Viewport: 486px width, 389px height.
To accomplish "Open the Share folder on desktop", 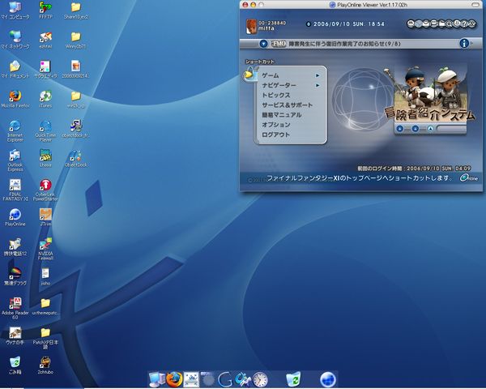I will (76, 11).
